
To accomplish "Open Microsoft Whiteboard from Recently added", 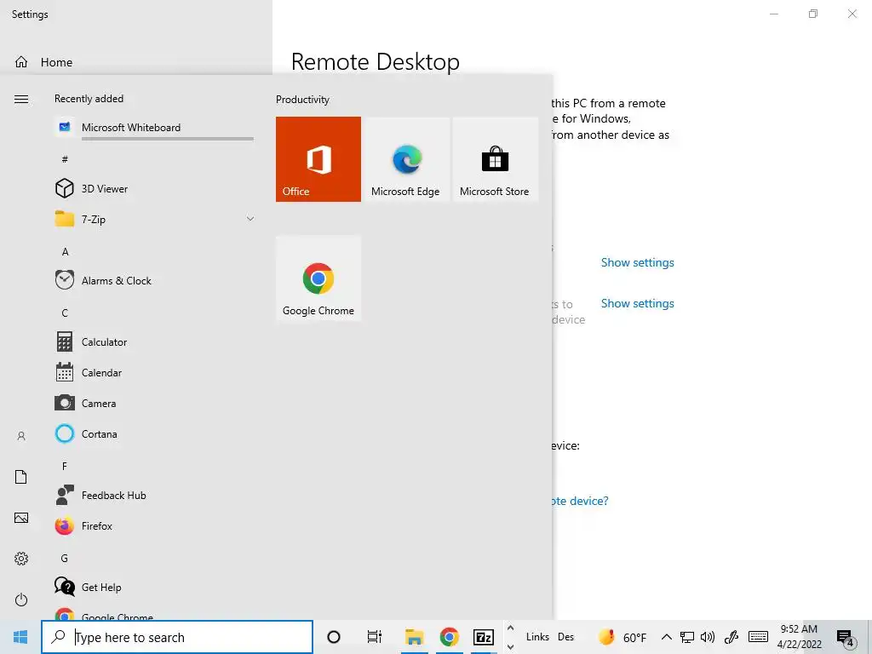I will click(x=154, y=128).
